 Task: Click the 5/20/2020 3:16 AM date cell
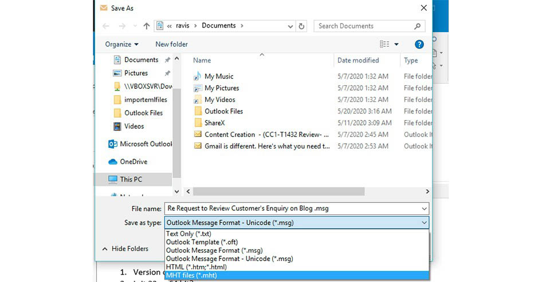[364, 111]
